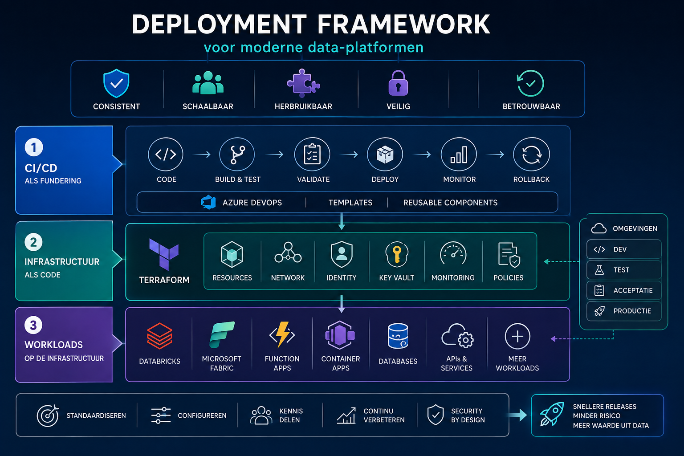Click the Databricks stacked layers icon
Viewport: 684px width, 456px height.
(x=159, y=336)
